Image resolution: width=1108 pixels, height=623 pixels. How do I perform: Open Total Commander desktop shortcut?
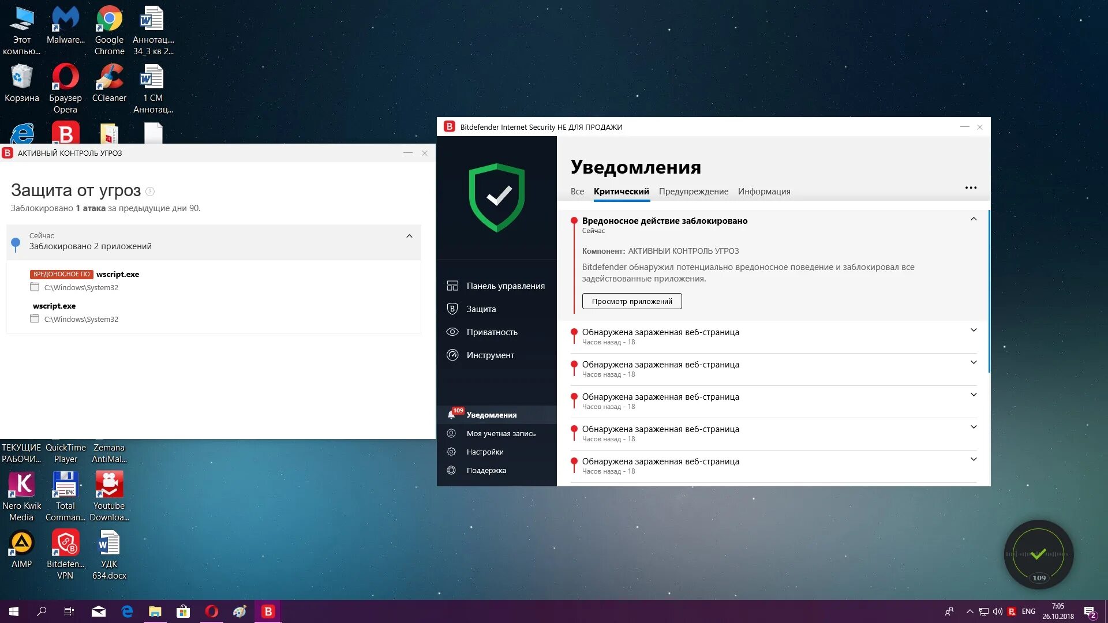[x=65, y=496]
